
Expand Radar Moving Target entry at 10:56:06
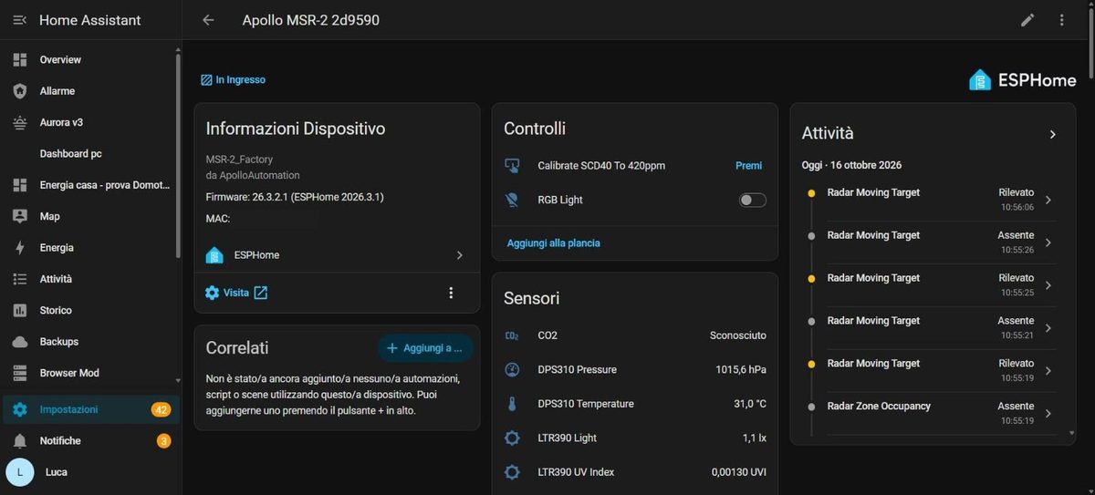[1048, 200]
